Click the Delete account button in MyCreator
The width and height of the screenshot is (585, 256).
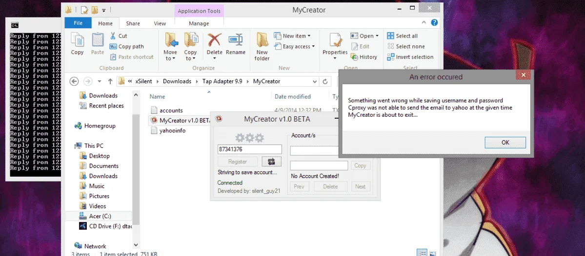coord(330,186)
